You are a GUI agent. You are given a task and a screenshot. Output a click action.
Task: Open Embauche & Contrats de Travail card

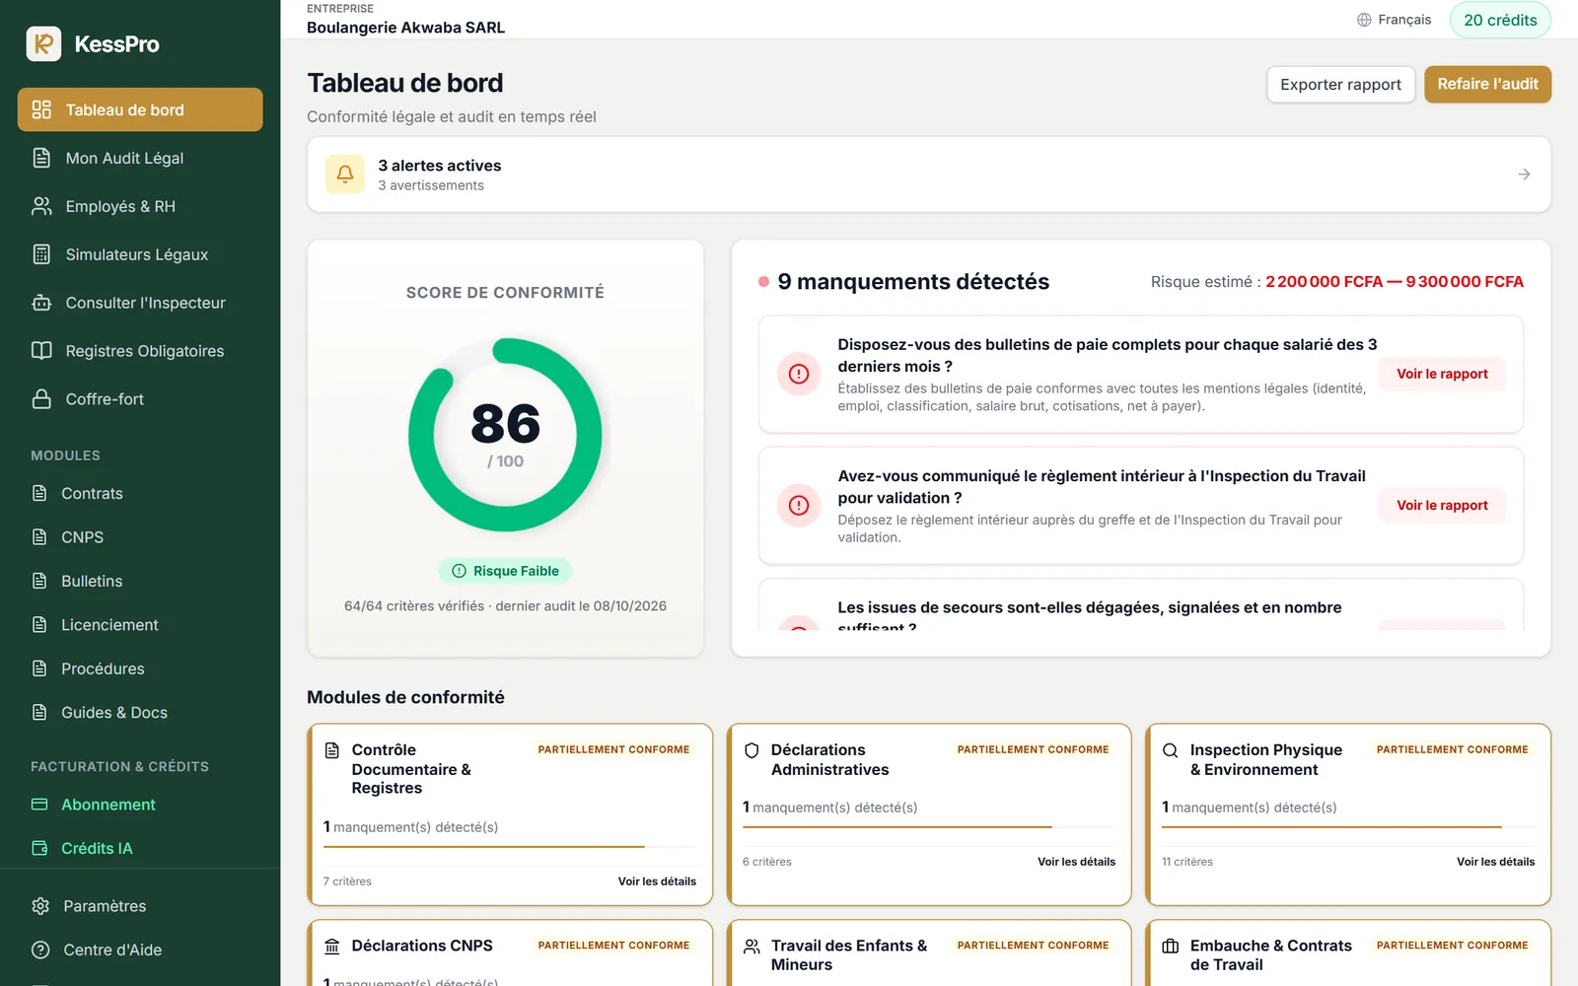(x=1348, y=953)
